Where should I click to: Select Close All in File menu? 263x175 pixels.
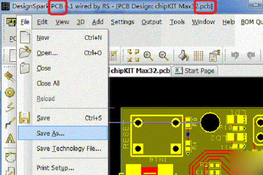63,84
